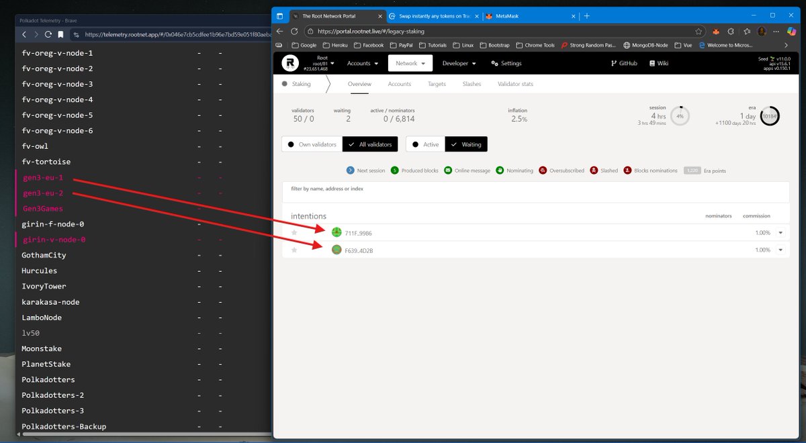
Task: Open the Strong Random Pas... bookmark
Action: point(588,45)
